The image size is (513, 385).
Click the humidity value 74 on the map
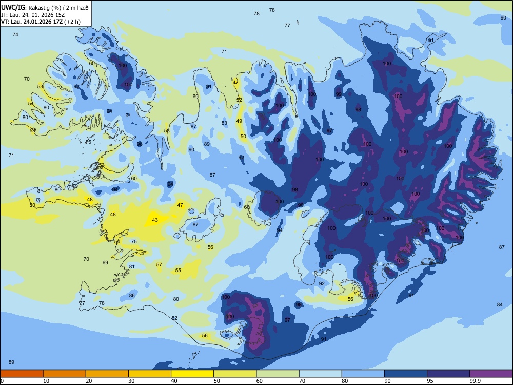(x=15, y=35)
